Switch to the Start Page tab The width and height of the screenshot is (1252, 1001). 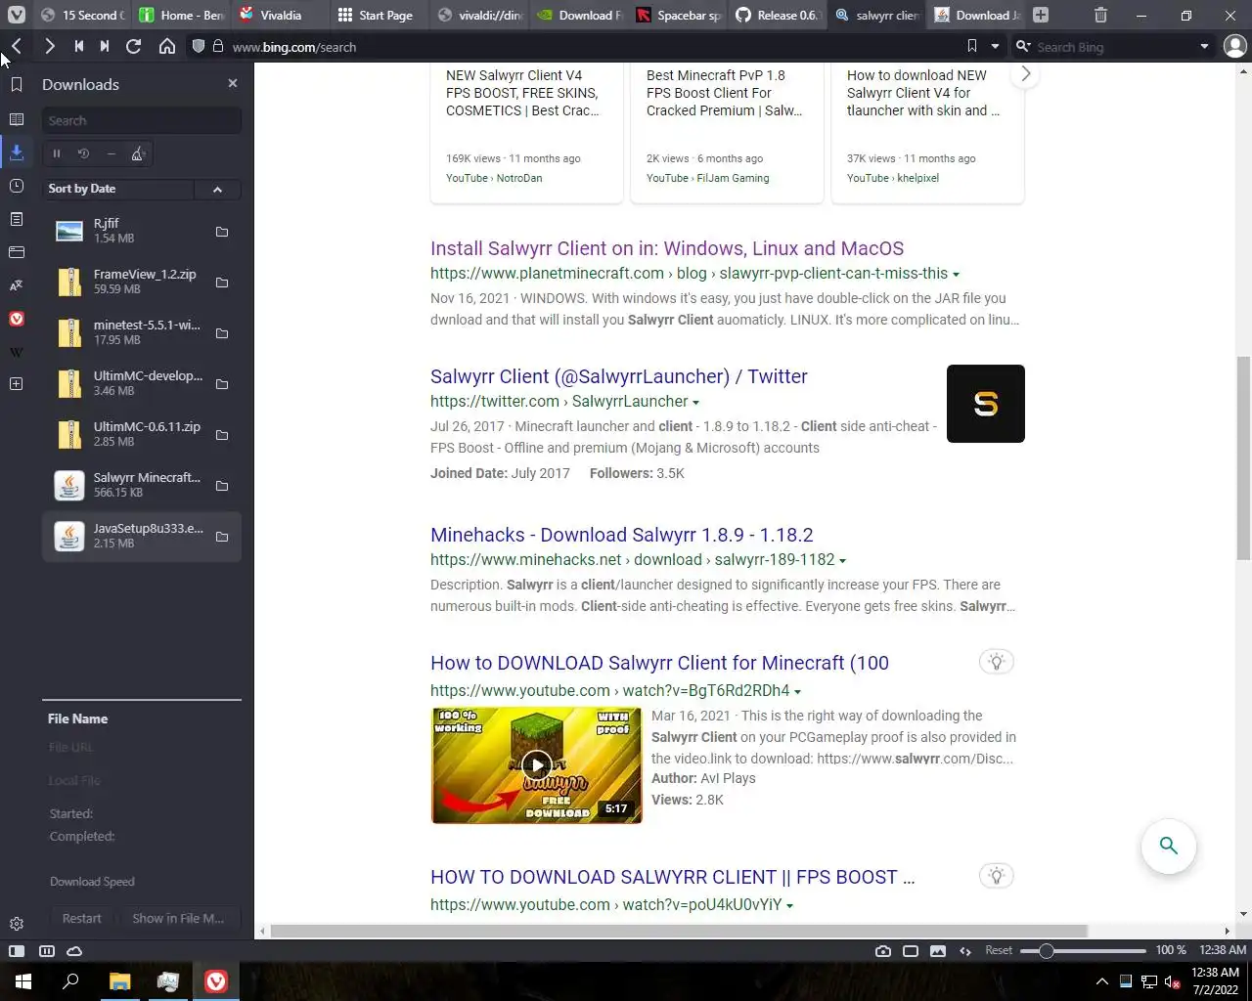[381, 15]
